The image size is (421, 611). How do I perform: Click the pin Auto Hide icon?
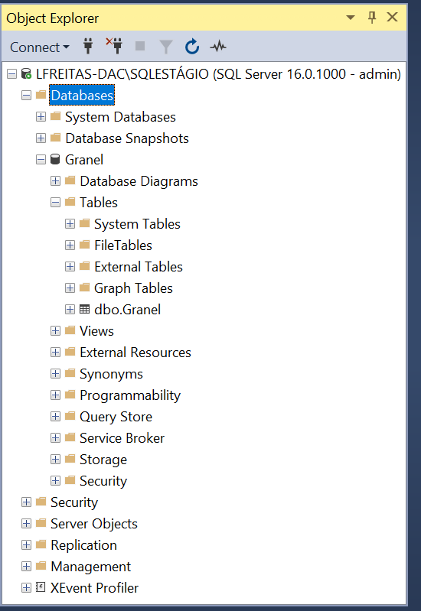tap(372, 17)
